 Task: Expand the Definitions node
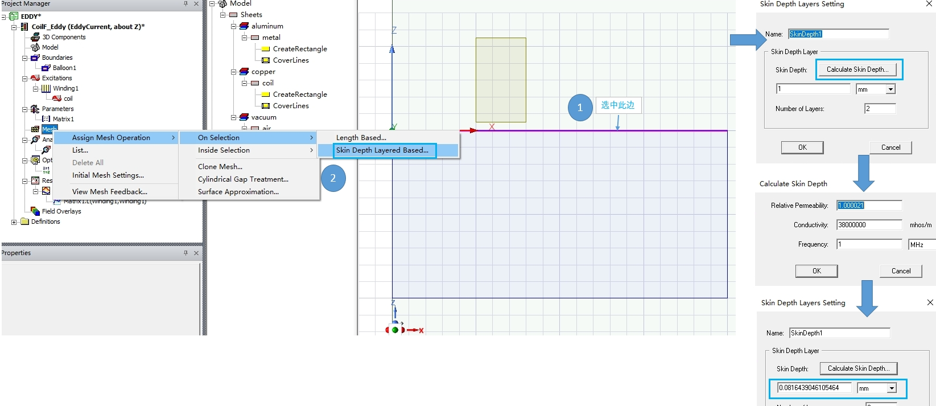[14, 222]
